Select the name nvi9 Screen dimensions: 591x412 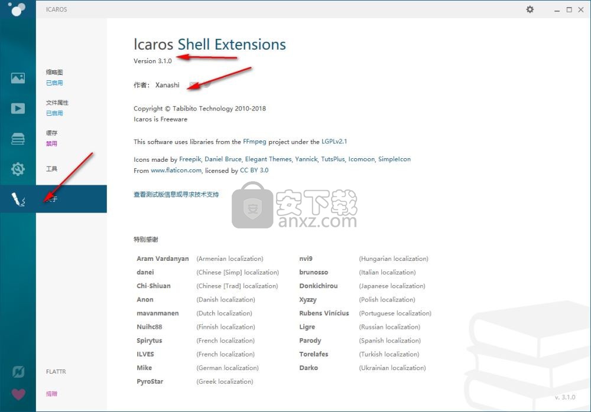coord(306,259)
